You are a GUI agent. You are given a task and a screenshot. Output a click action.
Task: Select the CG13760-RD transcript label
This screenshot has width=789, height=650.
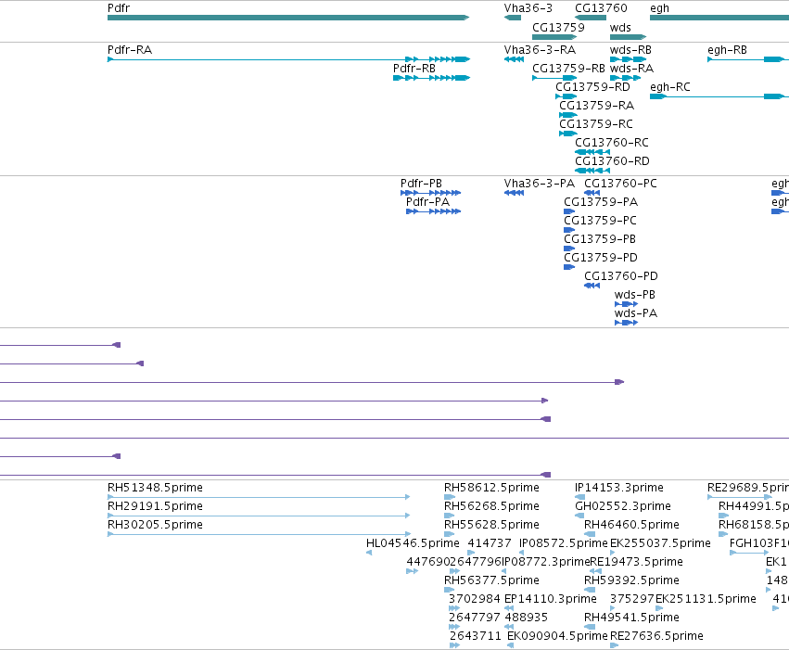click(612, 161)
